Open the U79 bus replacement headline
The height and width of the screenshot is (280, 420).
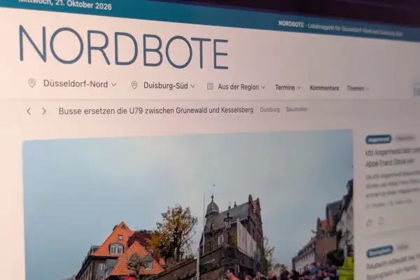[156, 111]
